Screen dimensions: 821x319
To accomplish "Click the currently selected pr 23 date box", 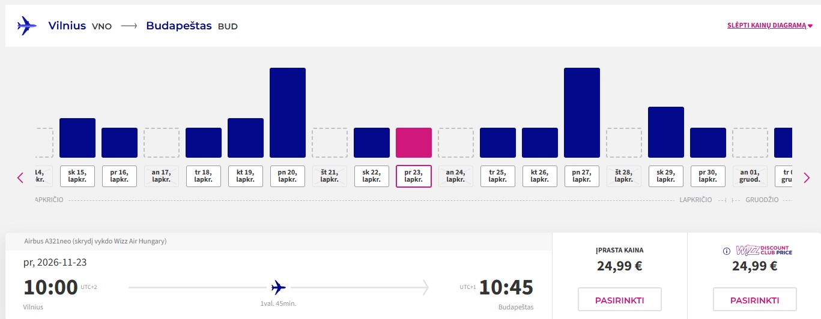I will [x=414, y=176].
